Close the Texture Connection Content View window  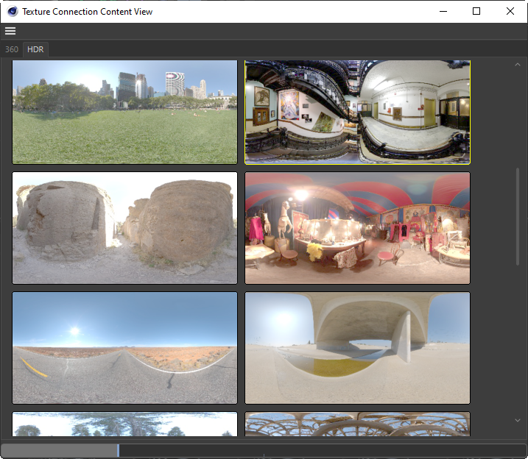510,12
